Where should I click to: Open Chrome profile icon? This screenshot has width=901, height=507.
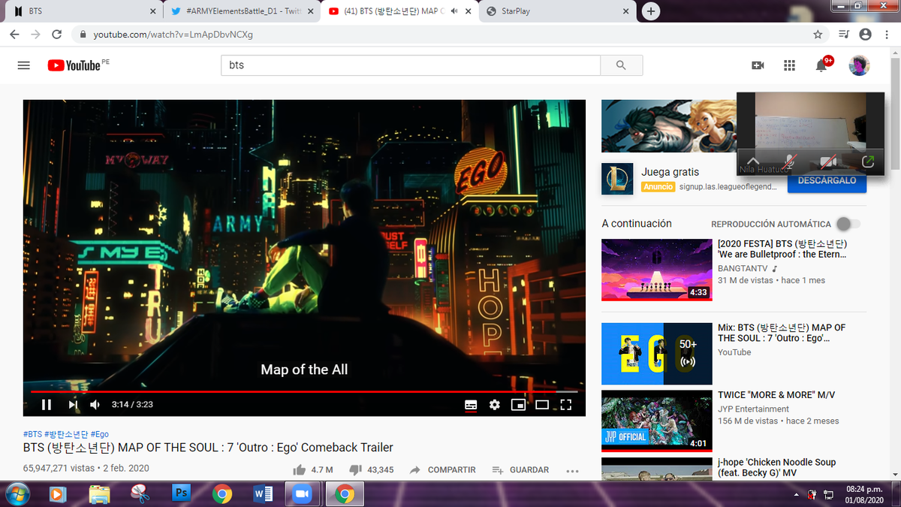point(866,35)
